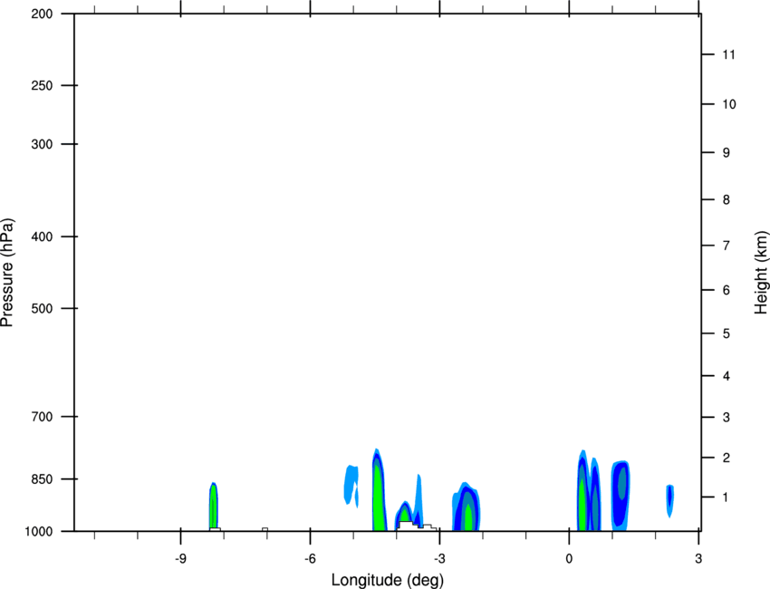This screenshot has width=770, height=589.
Task: Click the 'Pressure (hPa)' axis title
Action: pyautogui.click(x=7, y=273)
